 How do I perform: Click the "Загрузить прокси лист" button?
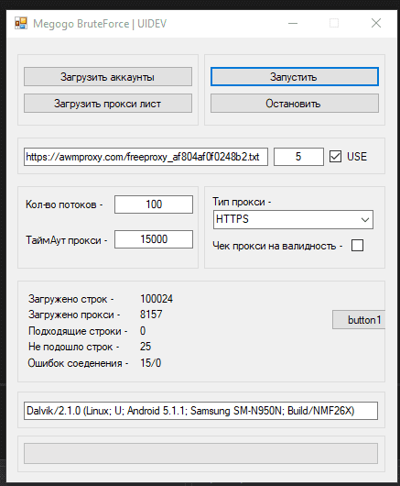108,104
